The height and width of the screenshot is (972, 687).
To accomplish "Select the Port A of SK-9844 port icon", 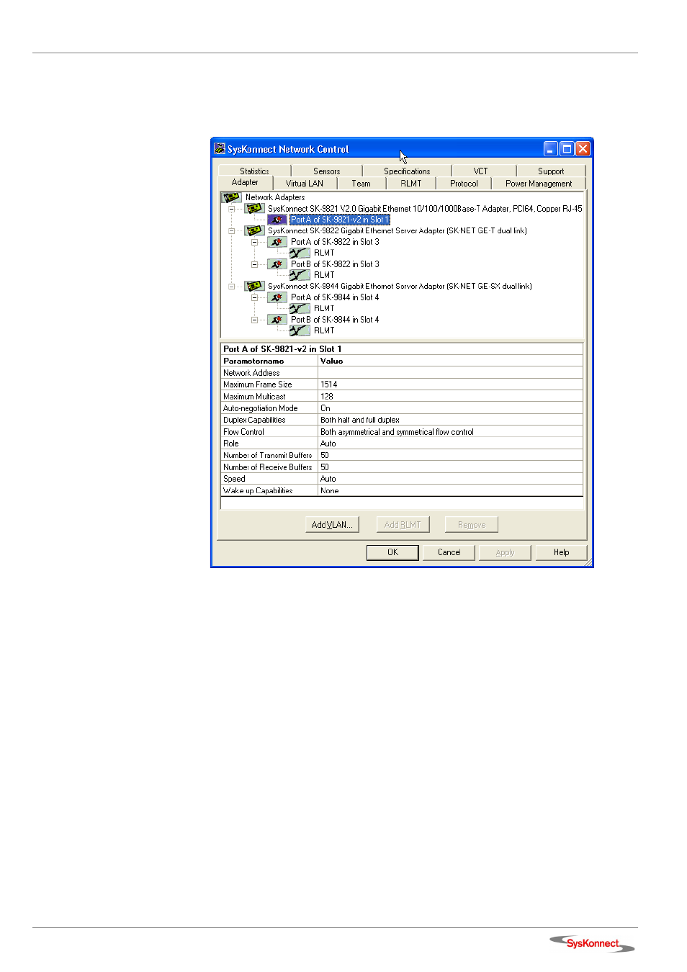I will coord(277,297).
